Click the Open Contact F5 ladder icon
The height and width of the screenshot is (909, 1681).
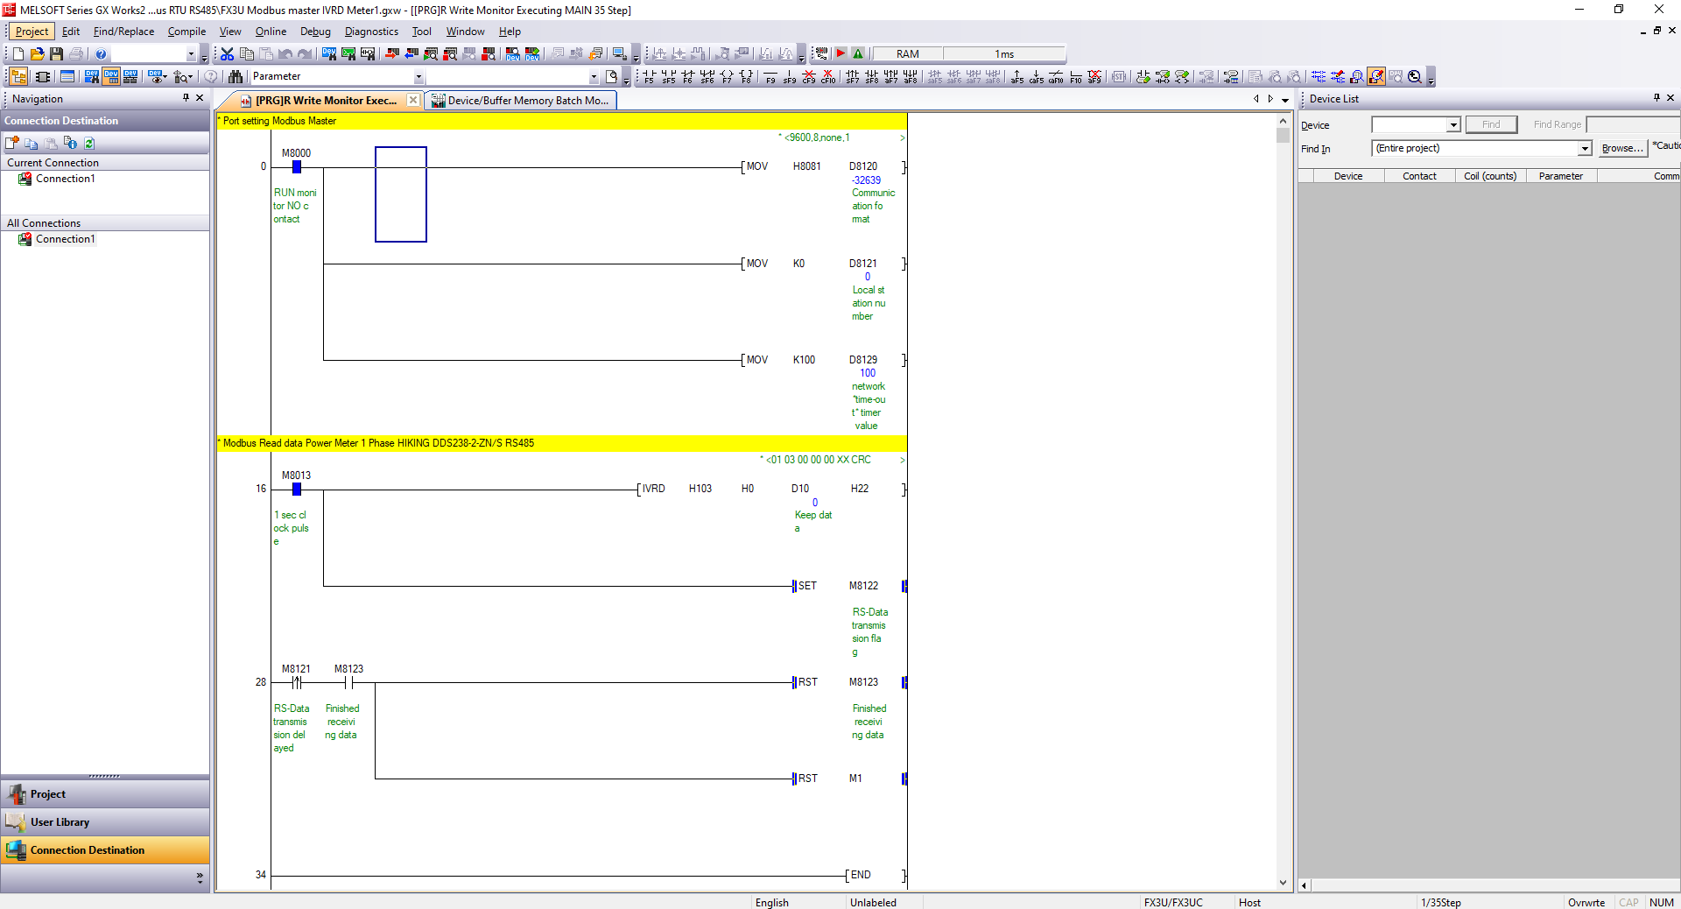coord(649,77)
